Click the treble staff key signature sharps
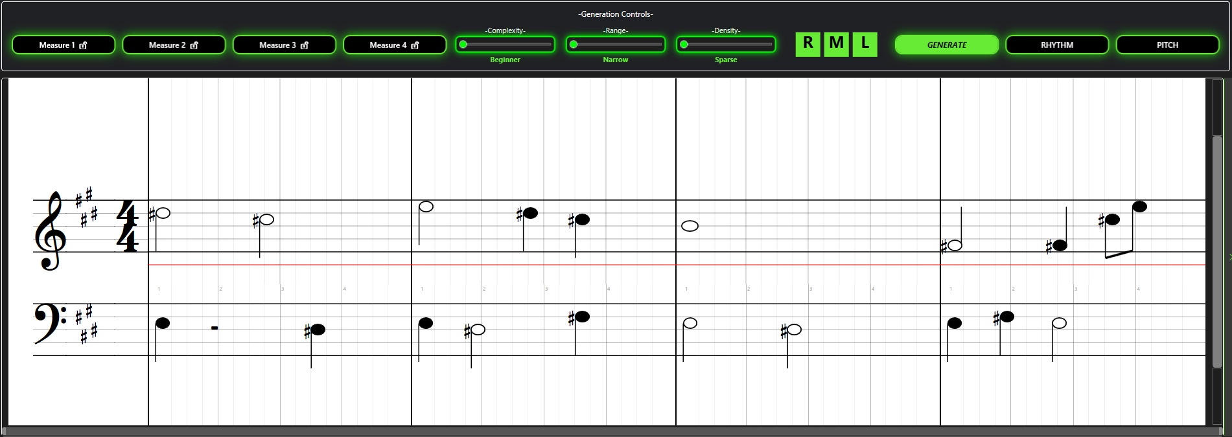The height and width of the screenshot is (437, 1232). [x=86, y=207]
